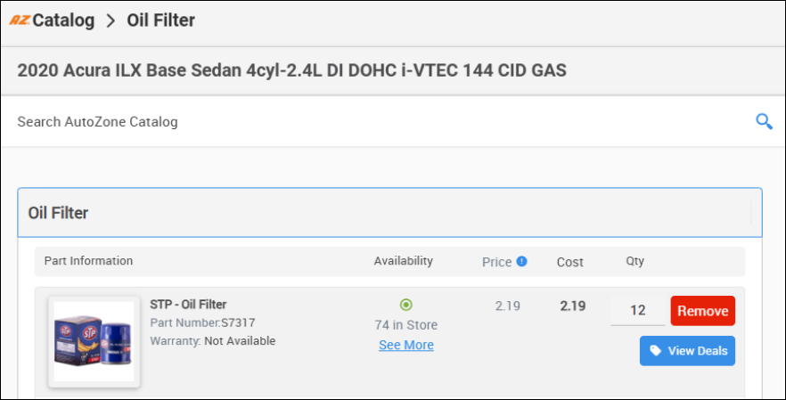Collapse the Oil Filter section header

point(389,213)
